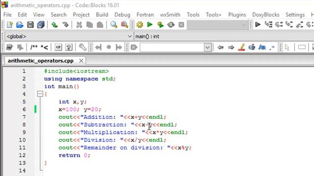Open the Tools+ menu
314x176 pixels.
(x=213, y=15)
